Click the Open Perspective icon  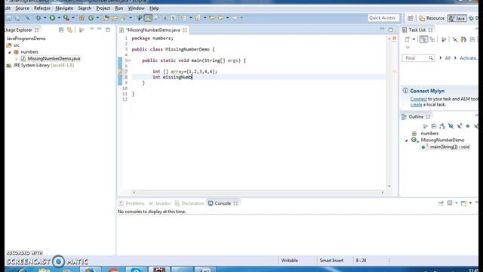(x=411, y=18)
